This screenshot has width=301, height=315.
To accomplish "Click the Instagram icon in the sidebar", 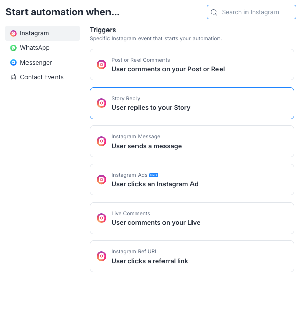I will pos(13,33).
